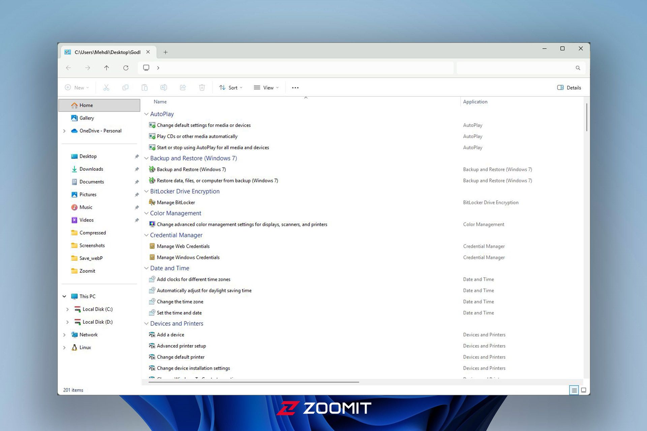Click the Share icon in toolbar
The width and height of the screenshot is (647, 431).
tap(183, 88)
